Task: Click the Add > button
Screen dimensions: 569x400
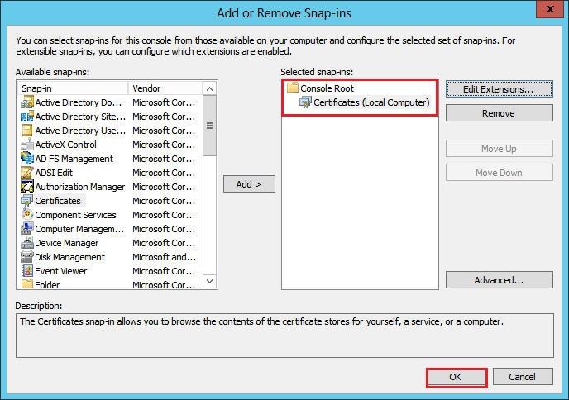Action: 249,184
